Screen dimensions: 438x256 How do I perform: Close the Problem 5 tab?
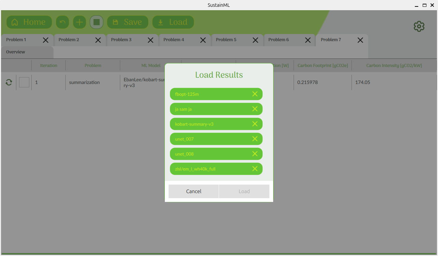tap(255, 40)
